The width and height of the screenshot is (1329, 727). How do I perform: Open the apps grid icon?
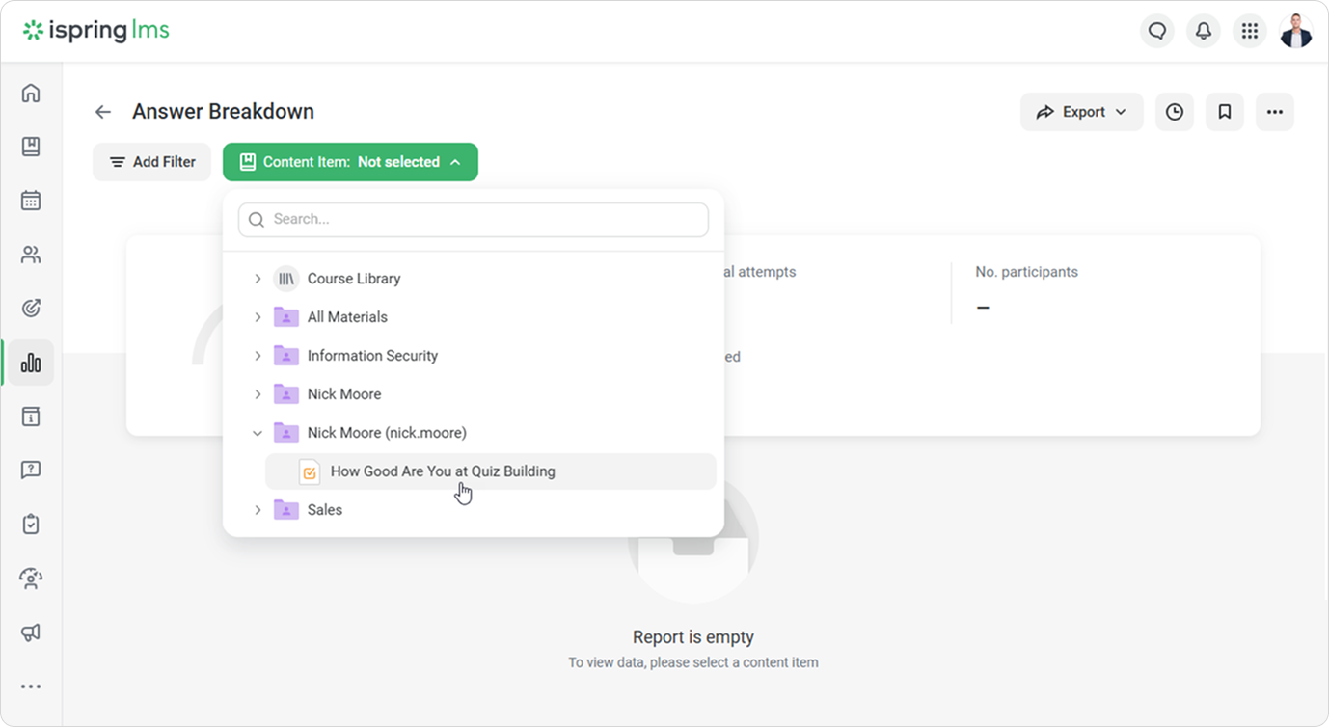coord(1249,31)
